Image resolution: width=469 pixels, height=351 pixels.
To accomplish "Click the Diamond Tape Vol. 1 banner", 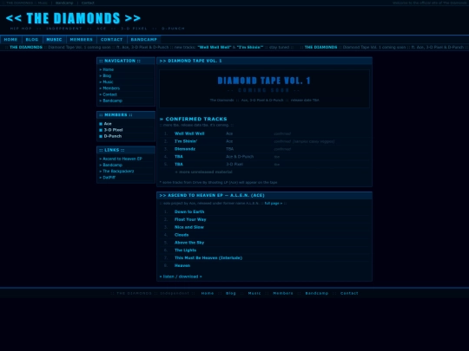I will pos(264,88).
